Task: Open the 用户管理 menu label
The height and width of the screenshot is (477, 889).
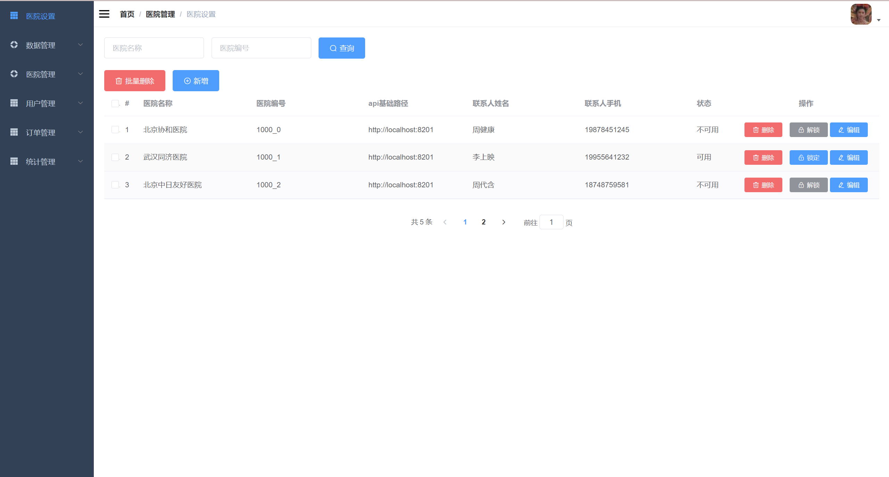Action: click(41, 104)
